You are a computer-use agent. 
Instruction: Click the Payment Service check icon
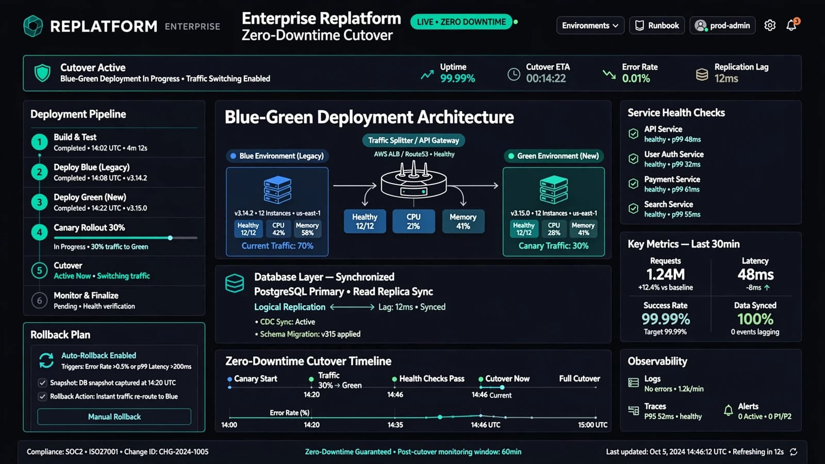(x=634, y=184)
